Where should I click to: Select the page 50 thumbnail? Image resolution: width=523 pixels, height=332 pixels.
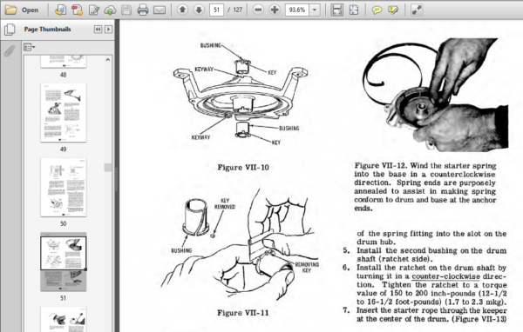(x=64, y=187)
